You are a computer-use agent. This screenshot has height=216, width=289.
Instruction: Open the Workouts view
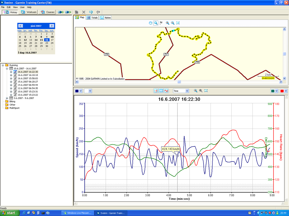pos(29,12)
